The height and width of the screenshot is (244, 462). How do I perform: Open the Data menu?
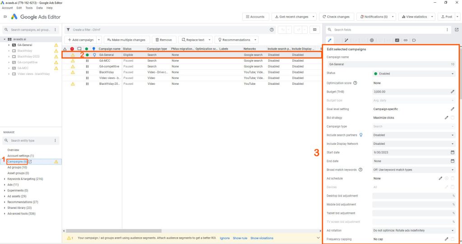(40, 8)
